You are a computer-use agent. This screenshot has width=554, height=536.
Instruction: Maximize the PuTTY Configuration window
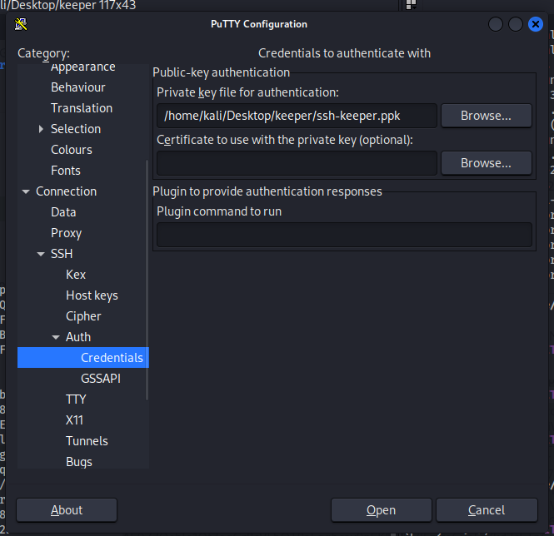point(516,24)
